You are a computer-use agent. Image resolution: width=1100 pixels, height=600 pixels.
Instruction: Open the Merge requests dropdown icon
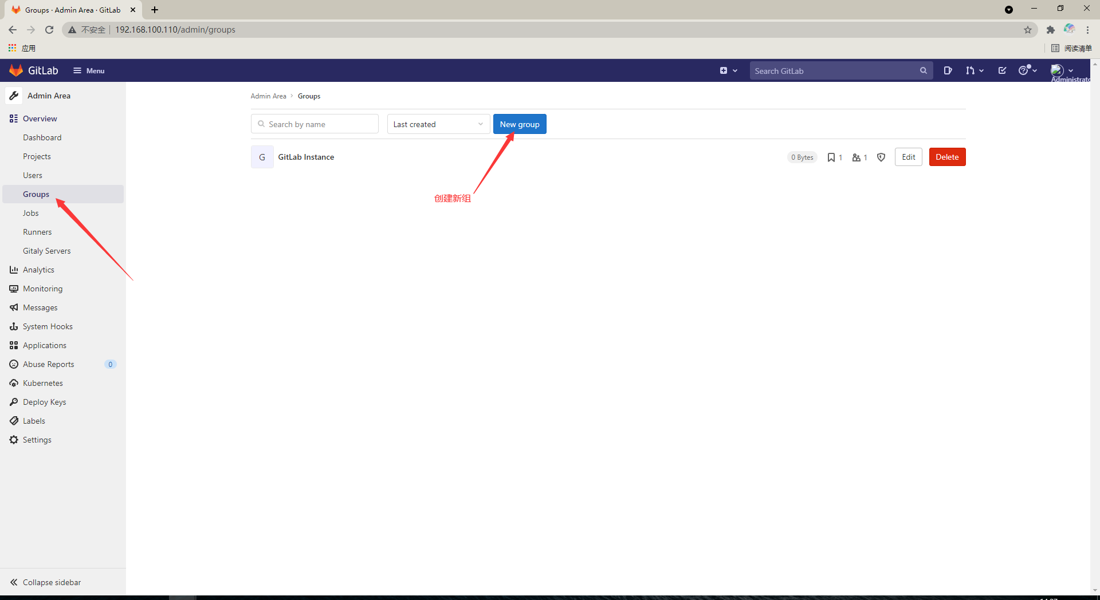tap(974, 70)
